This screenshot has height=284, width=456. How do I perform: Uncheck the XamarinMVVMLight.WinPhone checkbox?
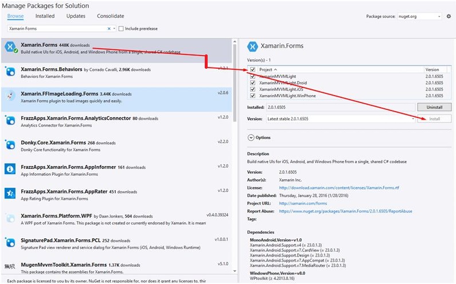(253, 96)
